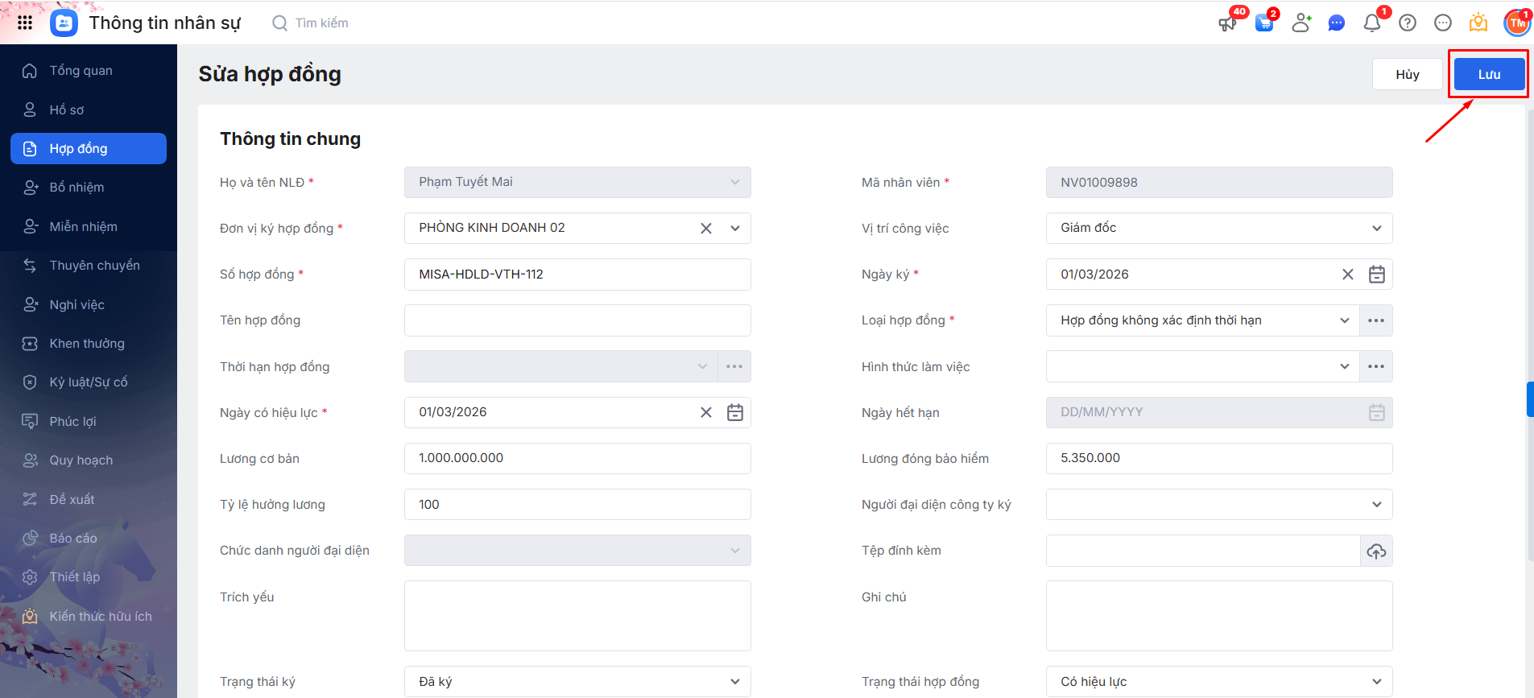Click the Lưu save button
Viewport: 1534px width, 698px height.
point(1489,74)
